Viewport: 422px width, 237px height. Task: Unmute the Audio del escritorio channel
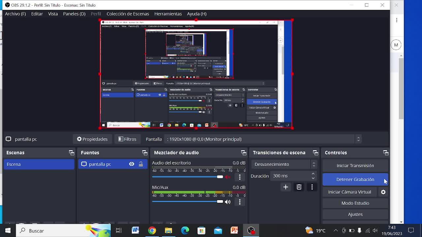pos(227,177)
